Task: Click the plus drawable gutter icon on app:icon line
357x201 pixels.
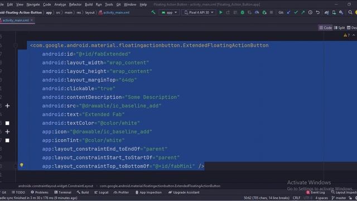Action: tap(7, 132)
